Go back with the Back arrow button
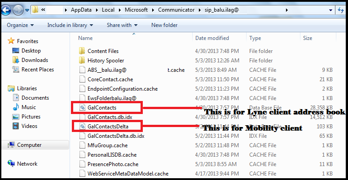The height and width of the screenshot is (180, 348). (6, 10)
